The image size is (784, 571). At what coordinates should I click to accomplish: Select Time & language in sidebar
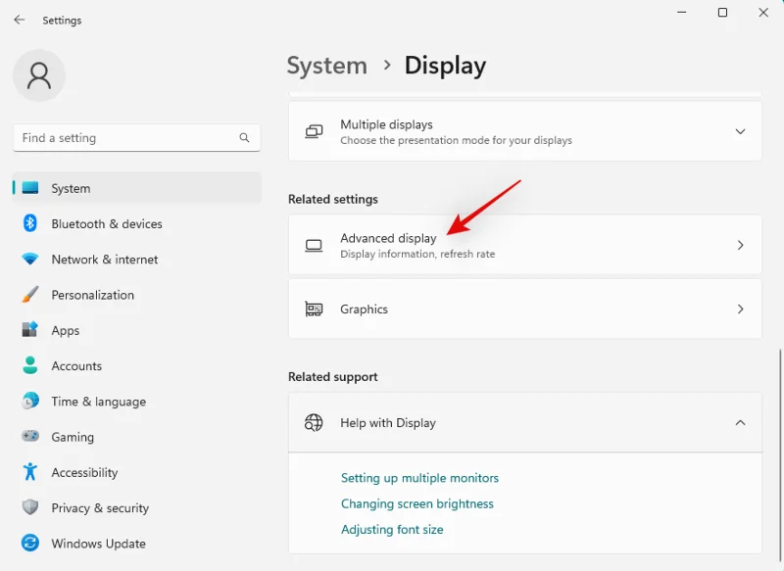coord(98,402)
